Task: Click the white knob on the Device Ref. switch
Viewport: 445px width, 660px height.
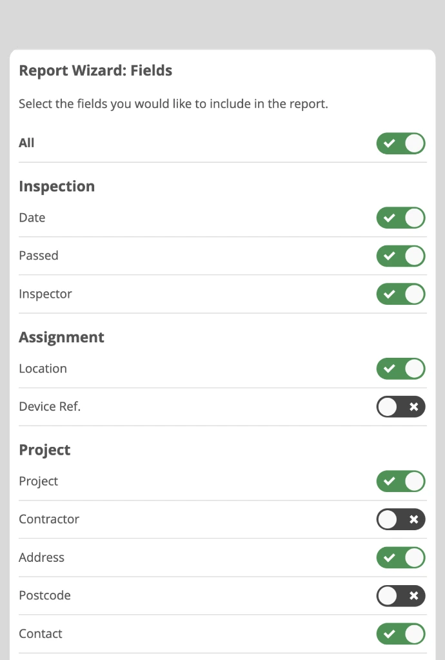Action: point(388,407)
